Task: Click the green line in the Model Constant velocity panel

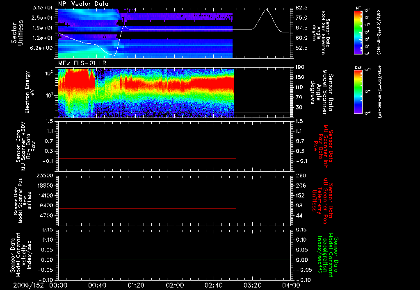Action: pyautogui.click(x=174, y=260)
